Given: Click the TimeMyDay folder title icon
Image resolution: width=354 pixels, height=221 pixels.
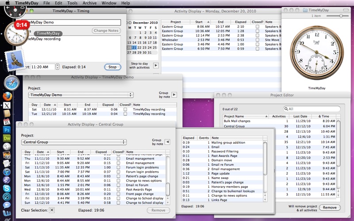Looking at the screenshot, I should click(305, 10).
